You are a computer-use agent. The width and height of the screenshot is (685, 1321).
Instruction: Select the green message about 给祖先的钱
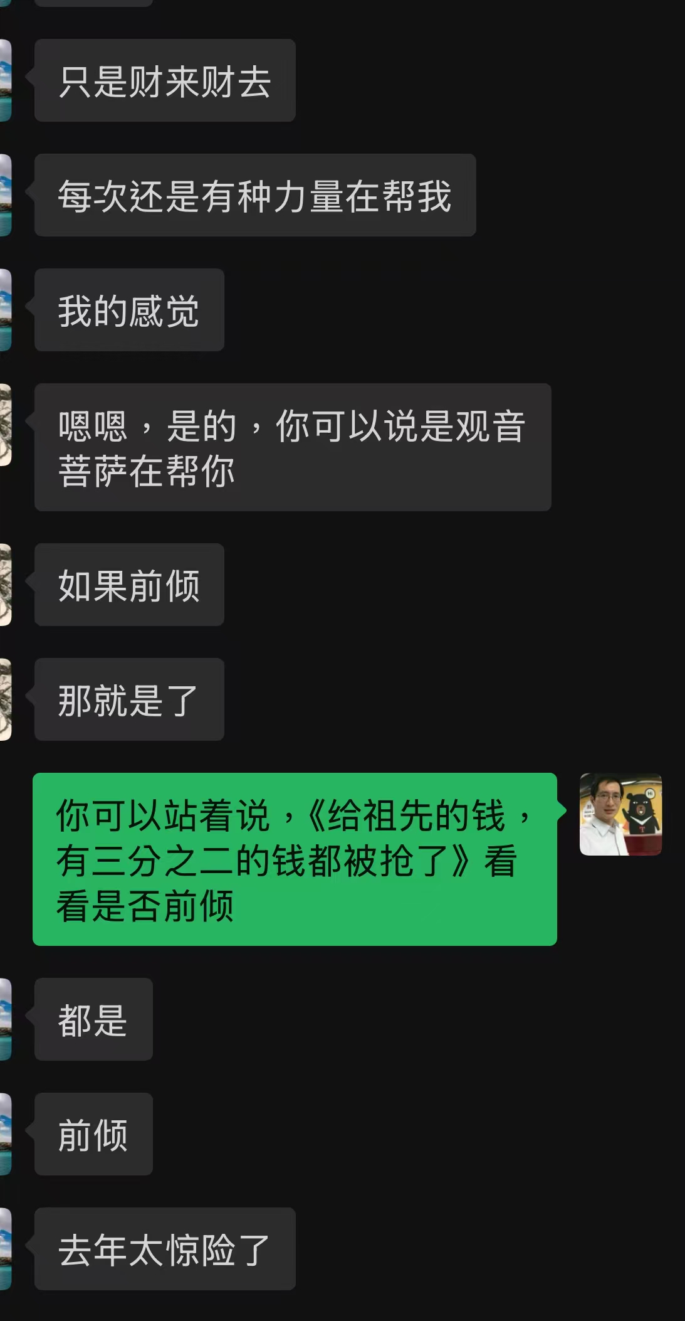point(295,859)
